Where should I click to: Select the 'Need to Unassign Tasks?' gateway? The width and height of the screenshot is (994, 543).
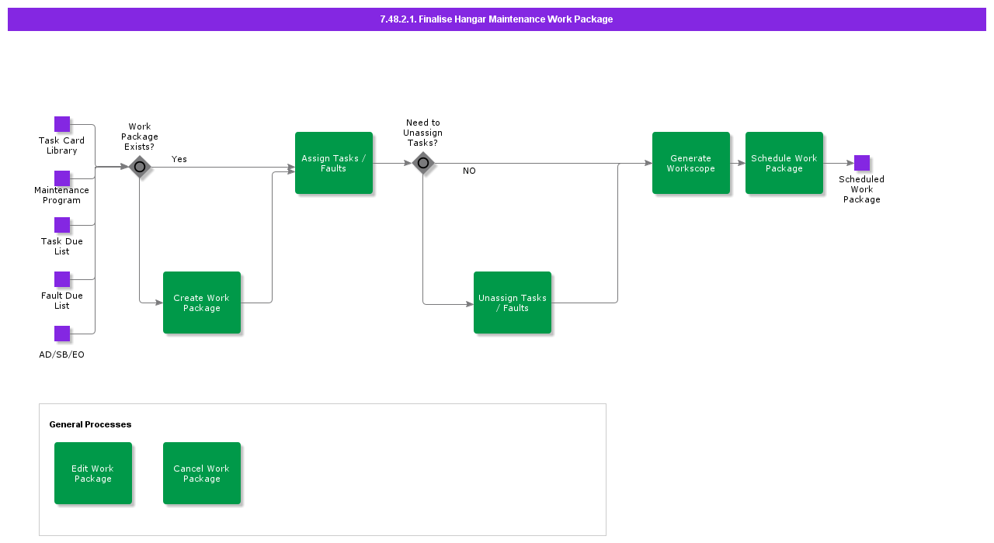coord(423,163)
